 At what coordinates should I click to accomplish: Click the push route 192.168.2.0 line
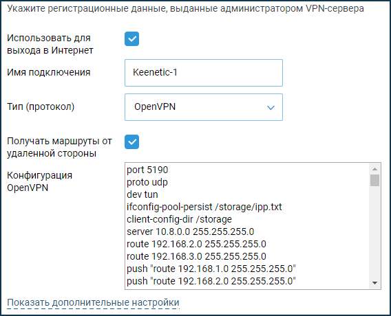tap(211, 281)
